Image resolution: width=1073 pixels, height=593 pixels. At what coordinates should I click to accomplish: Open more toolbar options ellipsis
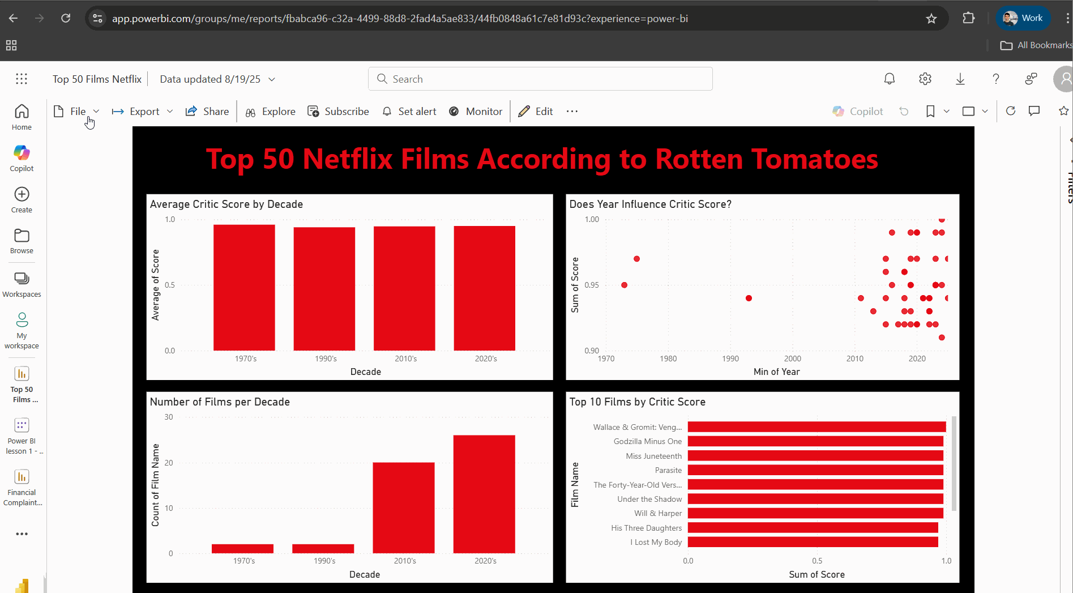tap(572, 112)
